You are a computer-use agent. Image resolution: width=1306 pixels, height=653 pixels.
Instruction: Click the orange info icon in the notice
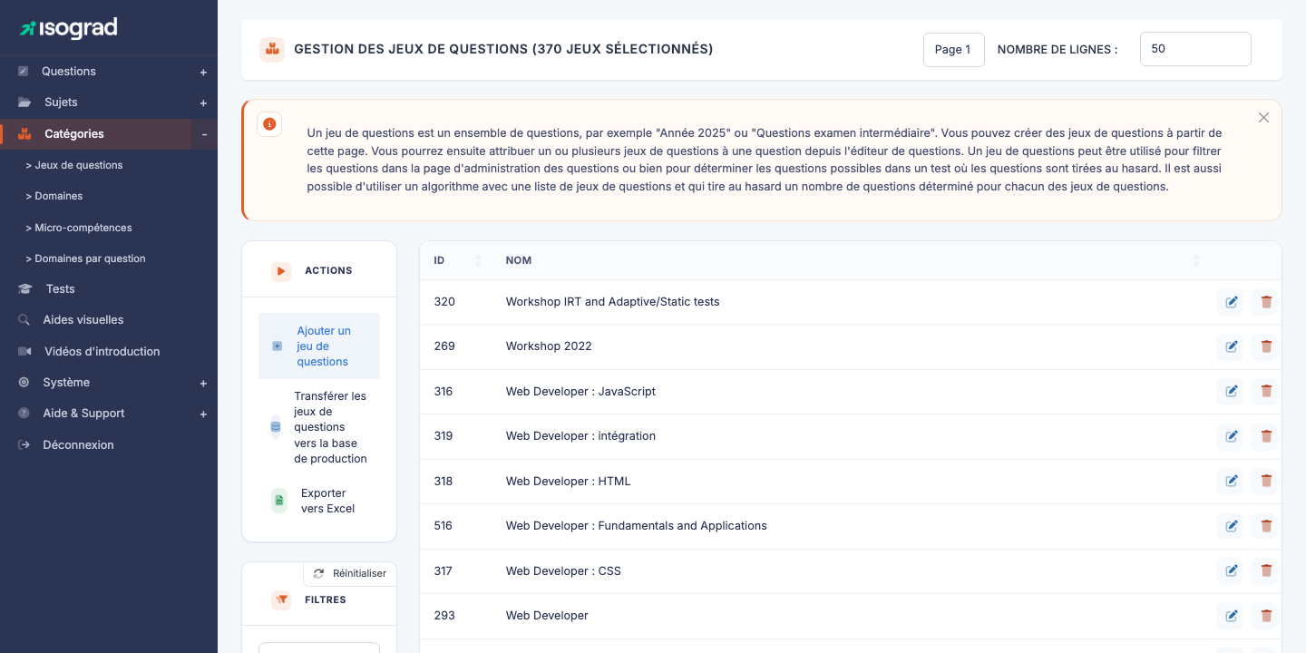pyautogui.click(x=269, y=124)
